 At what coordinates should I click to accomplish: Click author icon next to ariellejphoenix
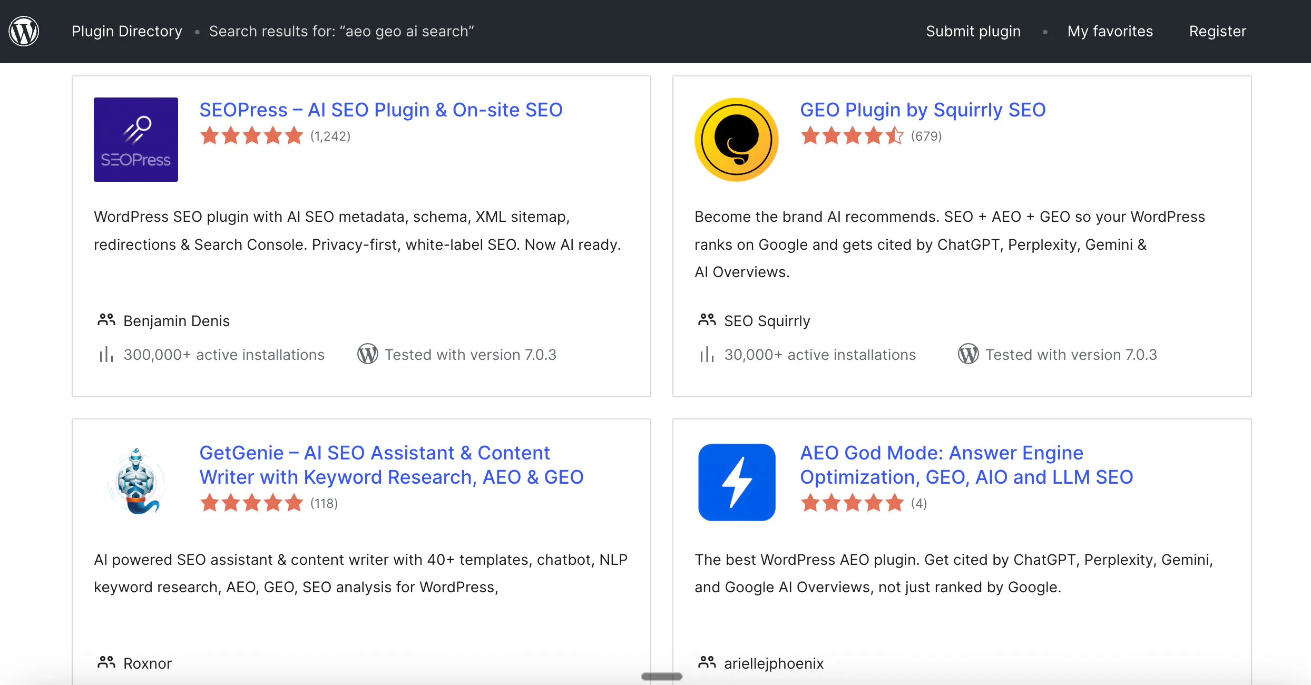(x=707, y=662)
